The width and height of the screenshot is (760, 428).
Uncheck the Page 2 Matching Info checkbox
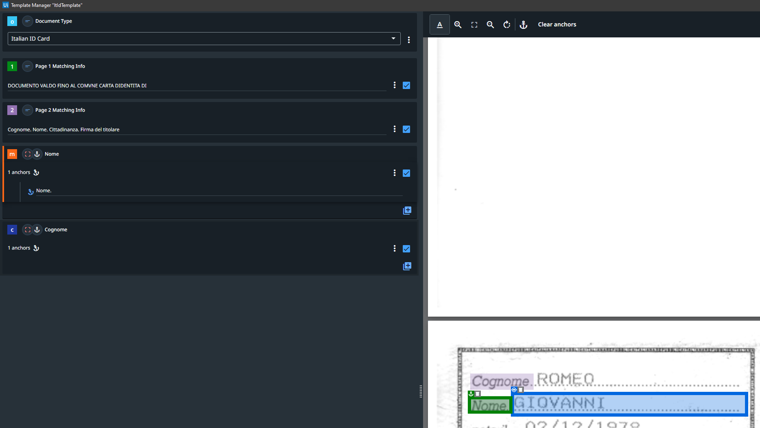click(x=406, y=129)
